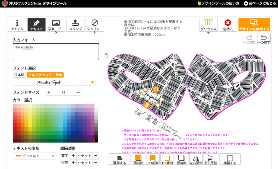Viewport: 278px width, 169px height.
Task: Decrease font size with minus button
Action: pyautogui.click(x=78, y=92)
